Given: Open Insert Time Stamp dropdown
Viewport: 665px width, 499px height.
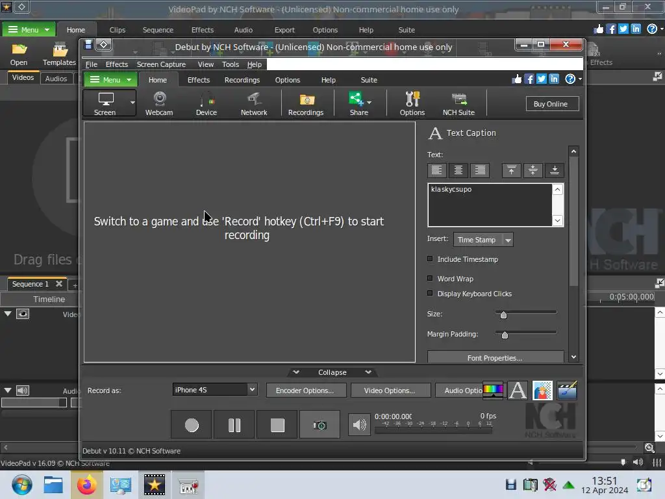Looking at the screenshot, I should click(x=483, y=240).
